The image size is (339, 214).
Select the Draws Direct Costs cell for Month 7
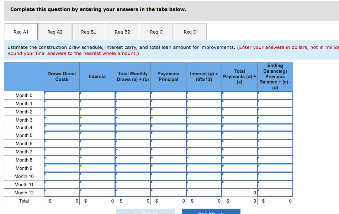click(61, 152)
